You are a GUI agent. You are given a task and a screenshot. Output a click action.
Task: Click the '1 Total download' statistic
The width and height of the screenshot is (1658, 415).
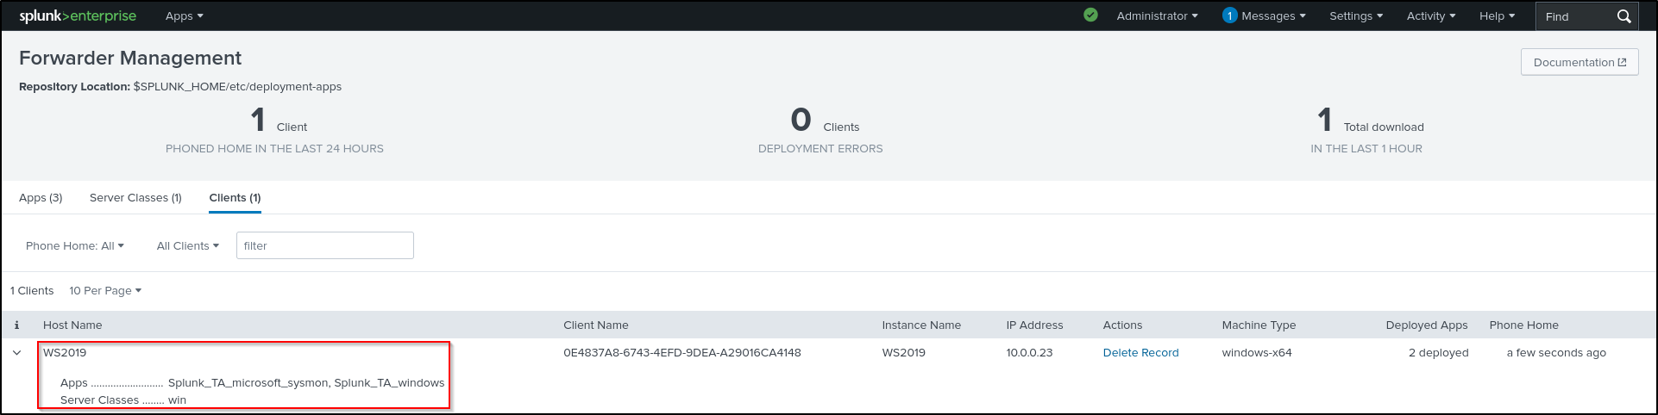pos(1366,130)
